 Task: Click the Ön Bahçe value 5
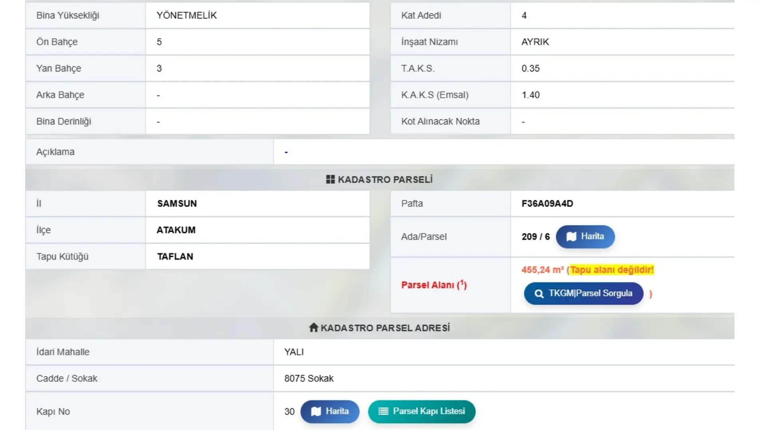coord(159,42)
